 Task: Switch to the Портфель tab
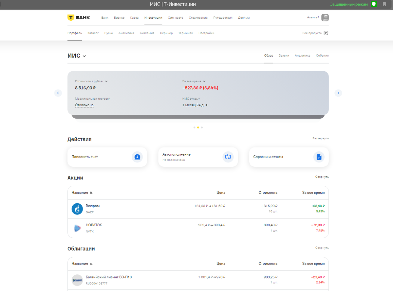coord(75,33)
